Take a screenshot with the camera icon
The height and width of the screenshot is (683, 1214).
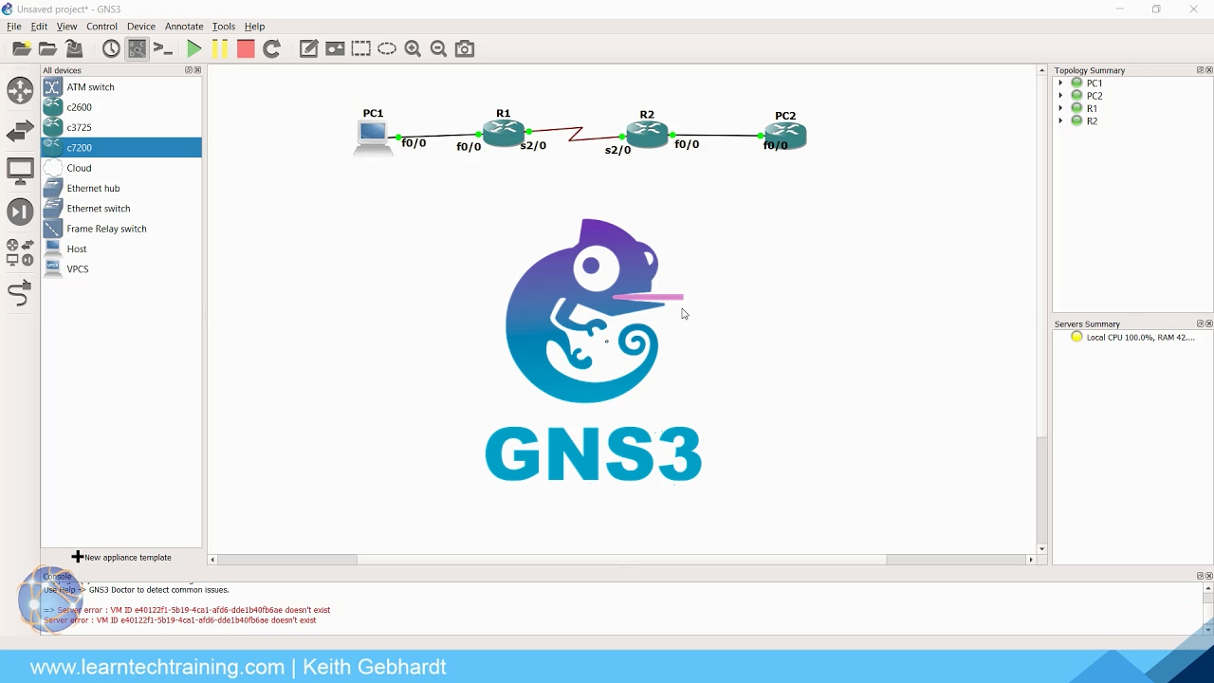[465, 48]
